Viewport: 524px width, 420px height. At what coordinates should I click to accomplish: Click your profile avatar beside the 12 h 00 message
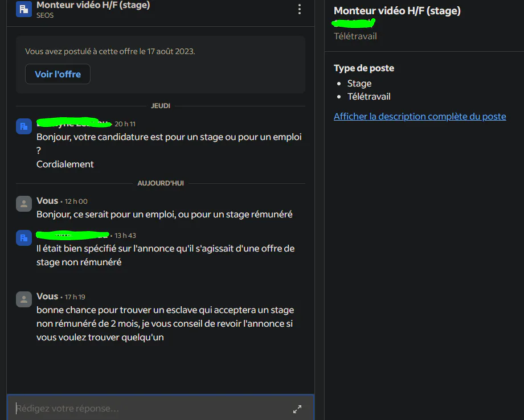coord(24,204)
